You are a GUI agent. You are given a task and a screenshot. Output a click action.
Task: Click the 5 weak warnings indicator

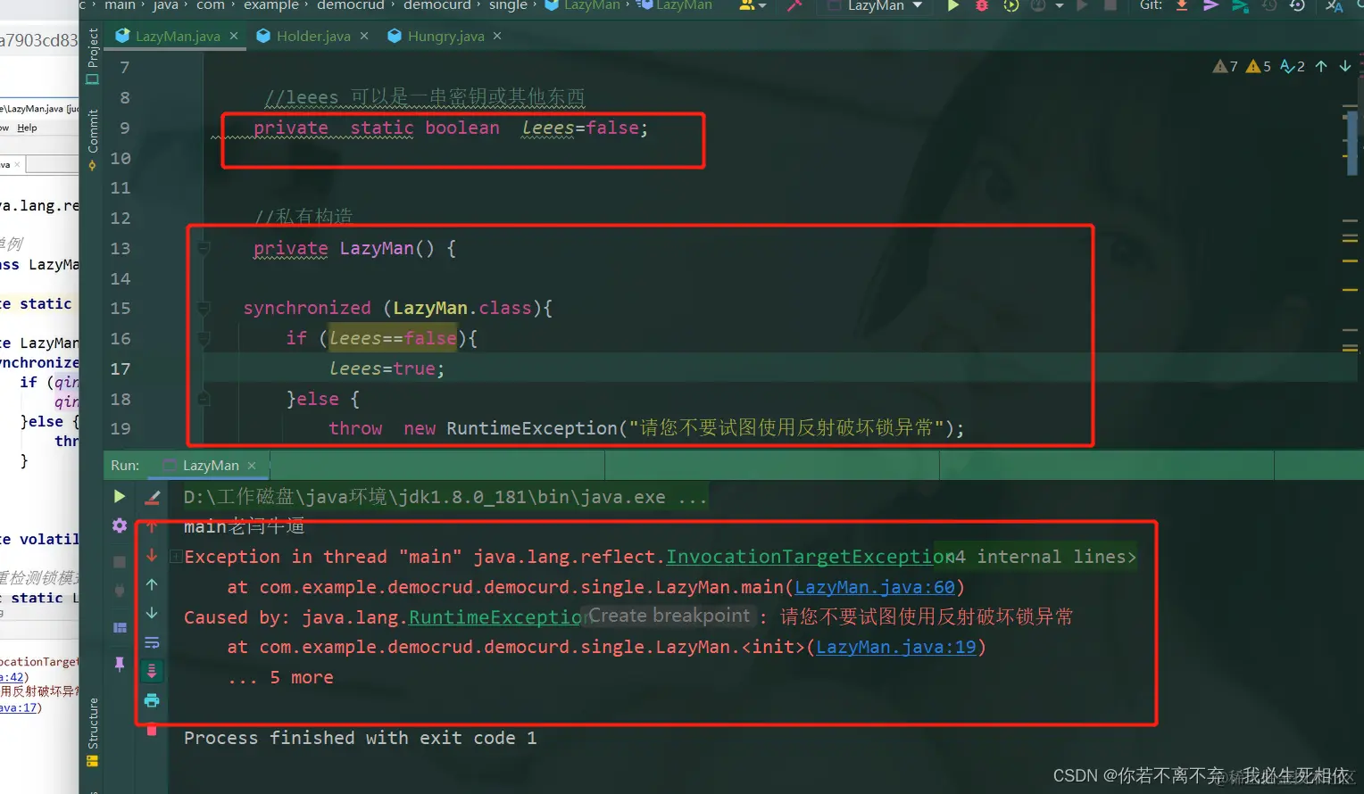click(x=1259, y=66)
